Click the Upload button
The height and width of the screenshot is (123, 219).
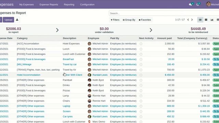[x=8, y=20]
